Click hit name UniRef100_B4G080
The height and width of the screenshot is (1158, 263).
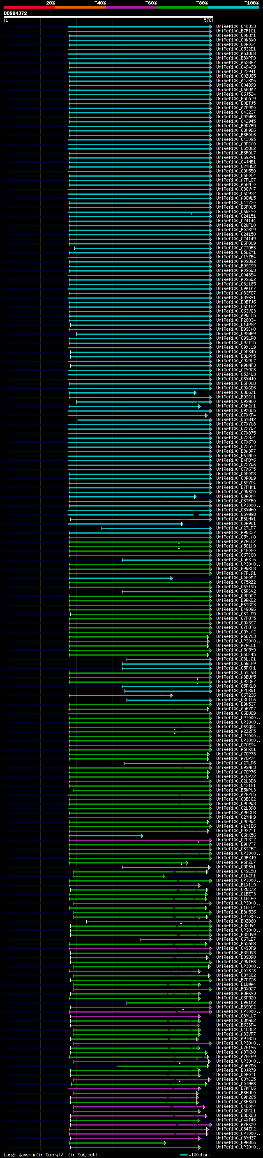pos(235,550)
